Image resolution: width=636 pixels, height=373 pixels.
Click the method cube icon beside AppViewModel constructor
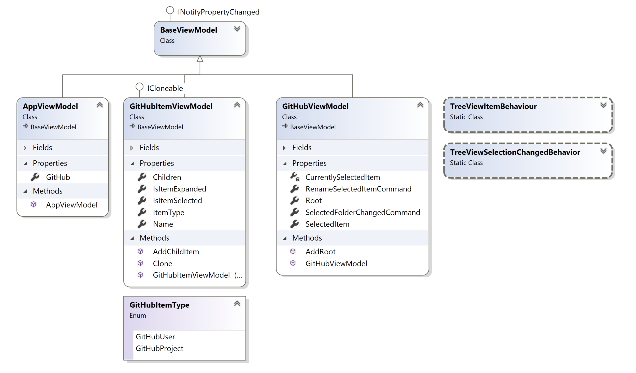33,204
